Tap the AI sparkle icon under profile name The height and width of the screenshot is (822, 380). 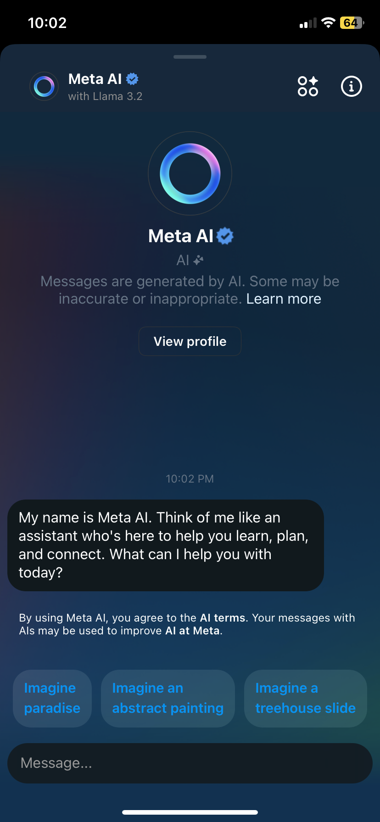click(x=198, y=261)
